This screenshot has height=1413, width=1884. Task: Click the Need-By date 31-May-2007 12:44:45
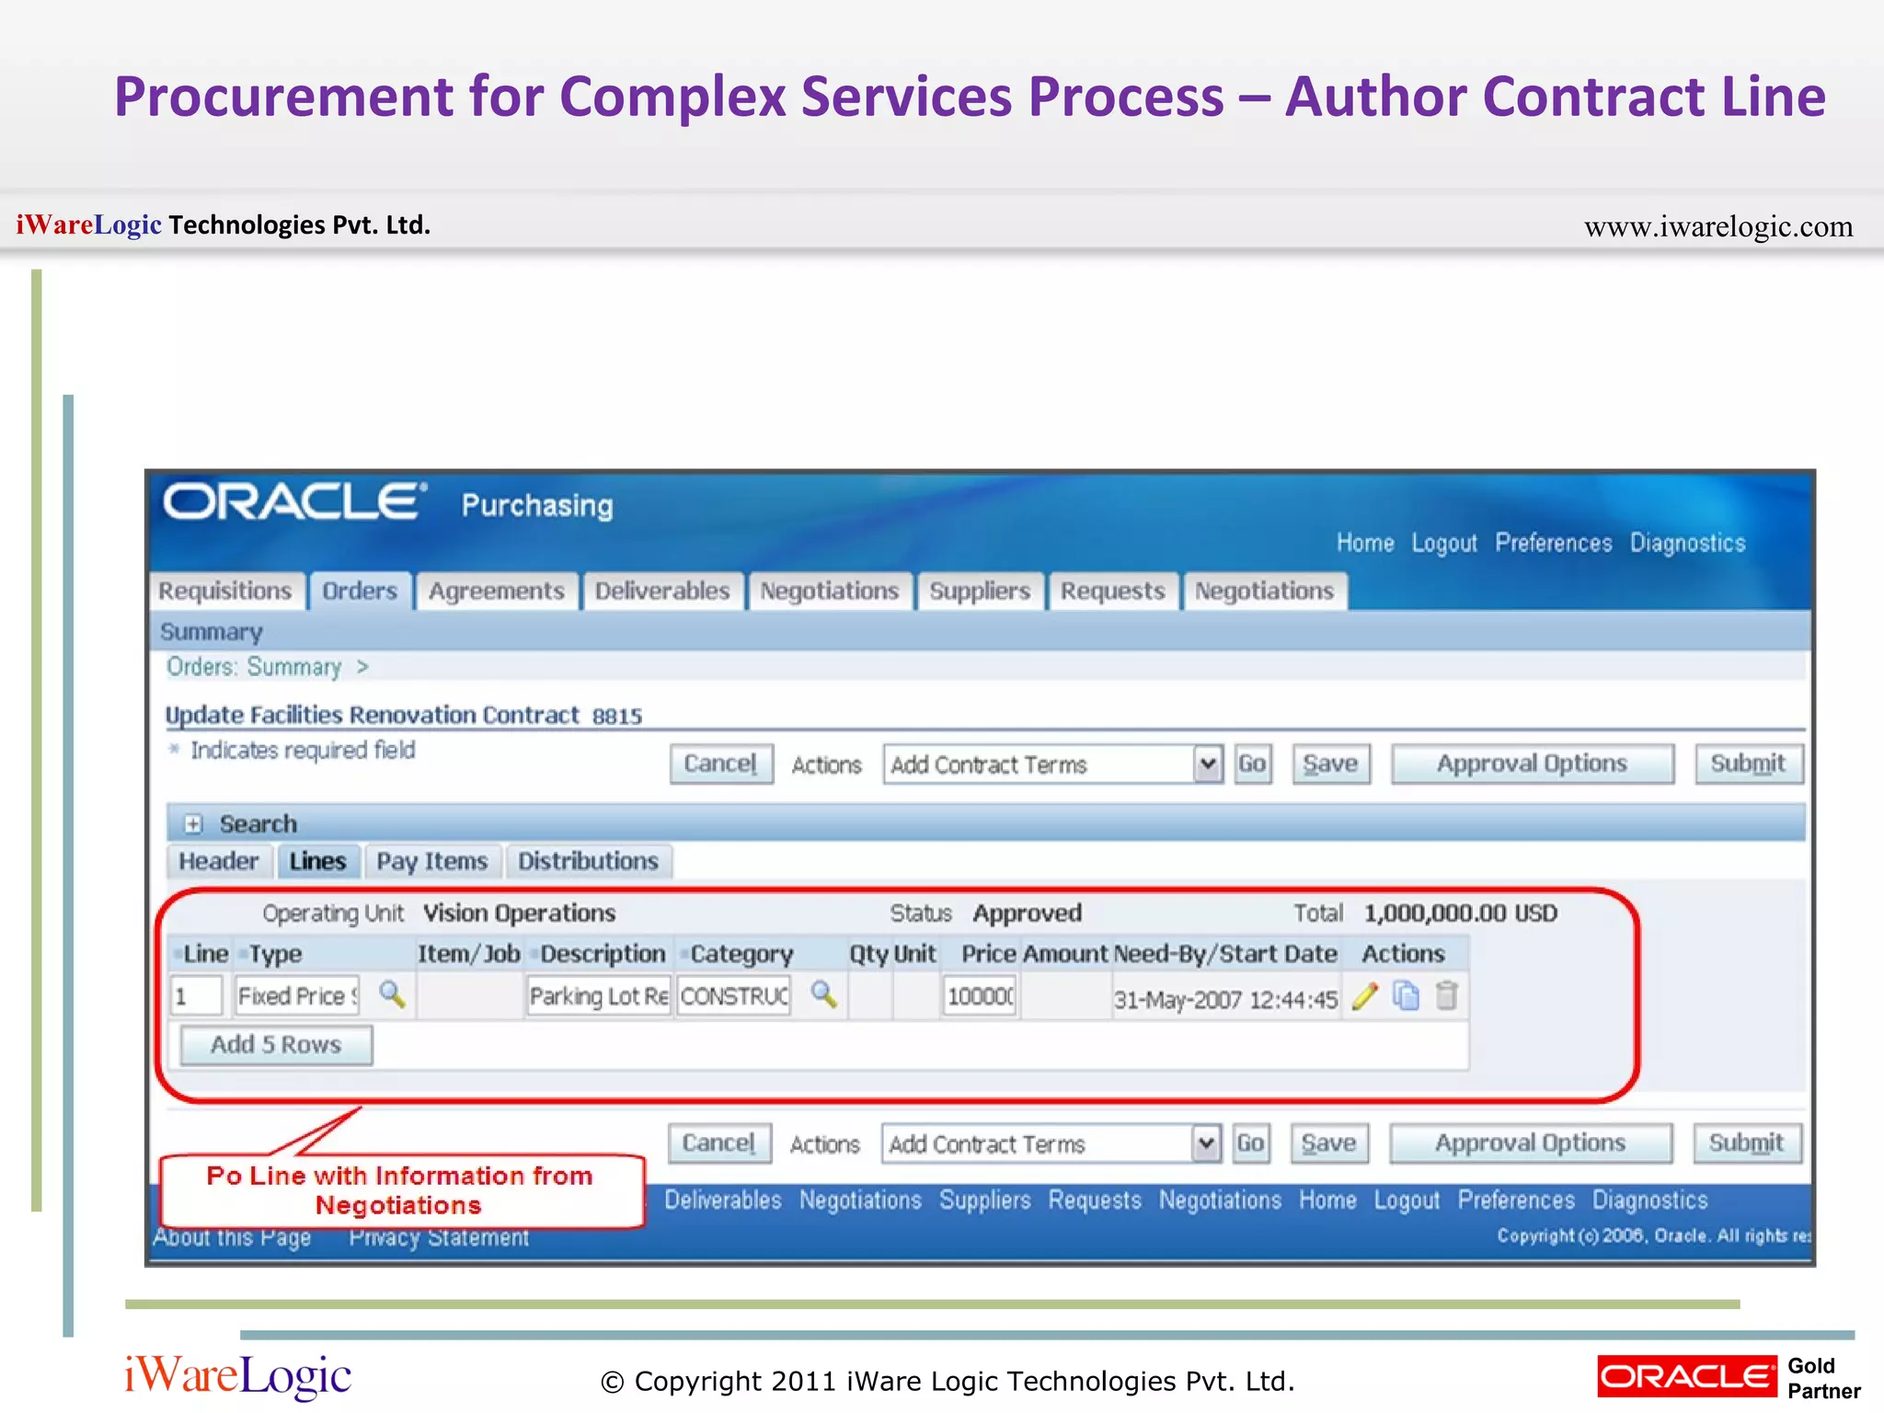1225,1000
